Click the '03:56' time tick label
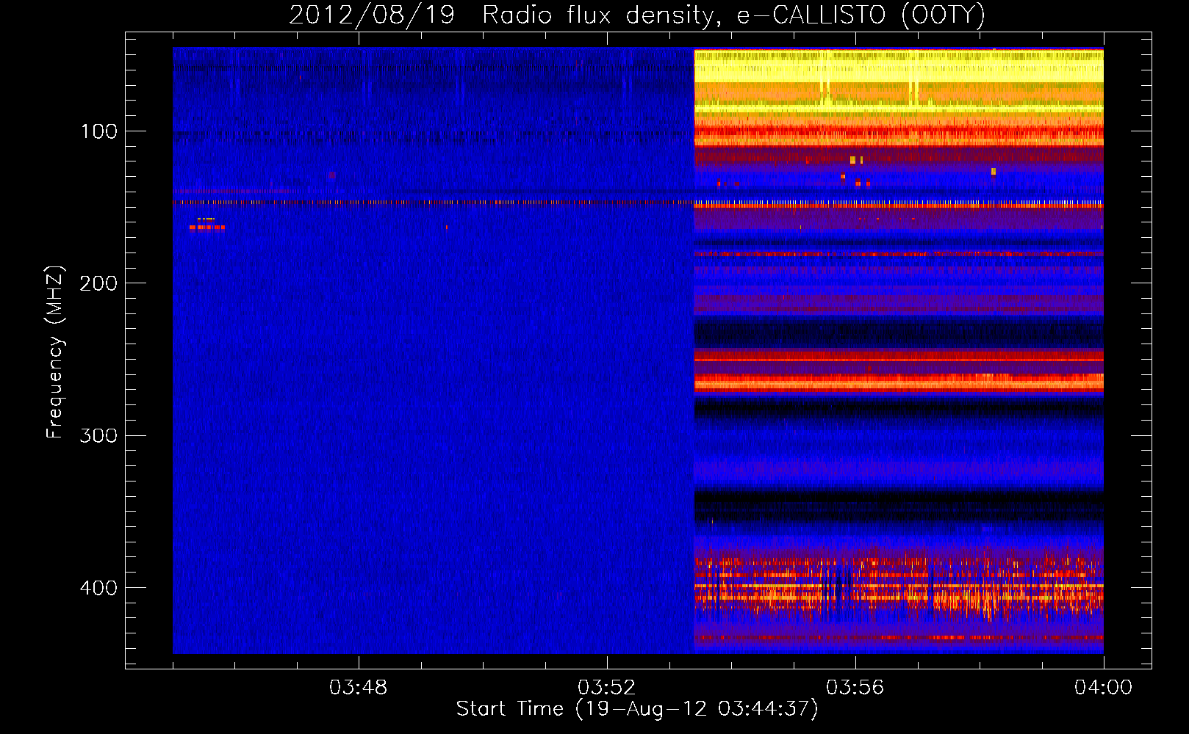1189x734 pixels. (855, 688)
